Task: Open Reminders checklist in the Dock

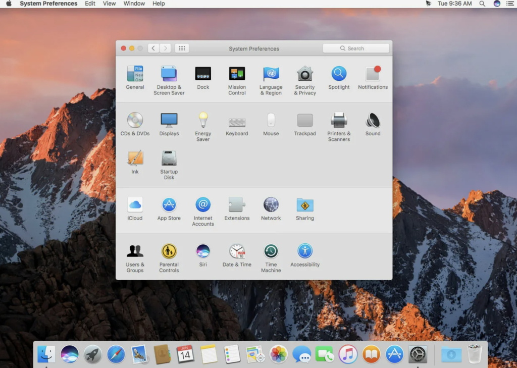Action: point(232,354)
